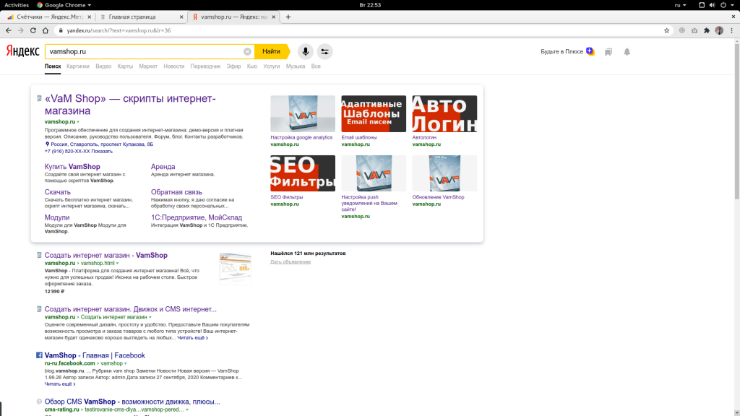Viewport: 740px width, 416px height.
Task: Close the Главная страница tab
Action: point(181,17)
